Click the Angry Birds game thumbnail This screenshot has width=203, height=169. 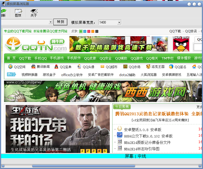pos(181,44)
